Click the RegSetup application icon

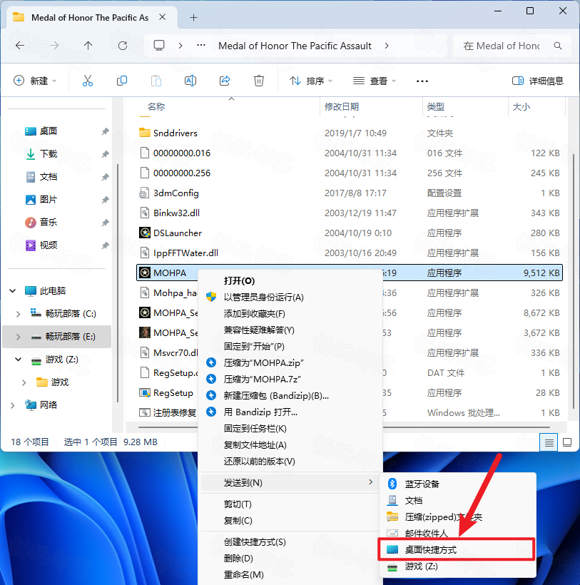[144, 392]
